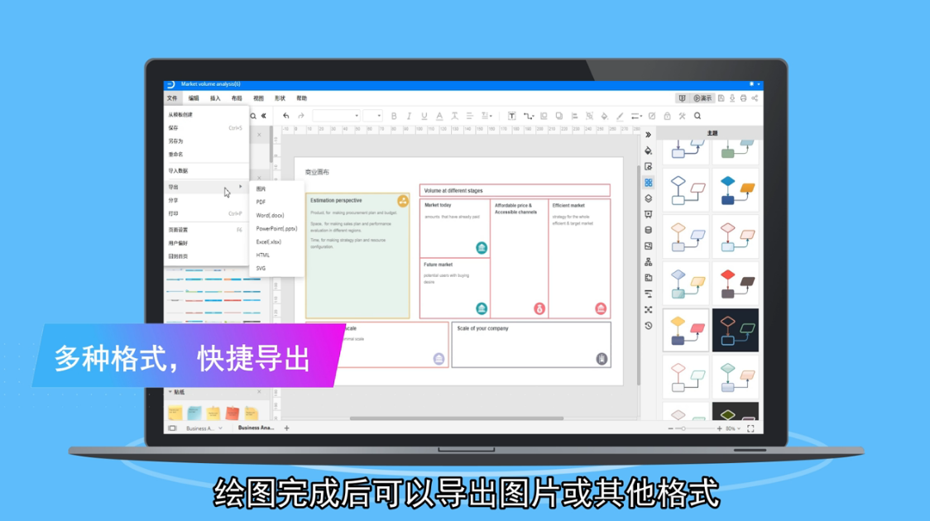
Task: Select the Connector tool icon
Action: [529, 116]
